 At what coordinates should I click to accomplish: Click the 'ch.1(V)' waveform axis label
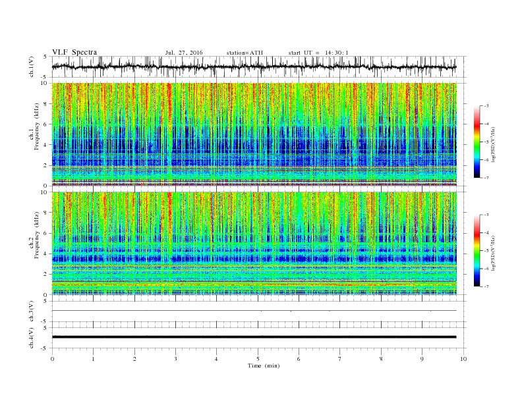[32, 67]
